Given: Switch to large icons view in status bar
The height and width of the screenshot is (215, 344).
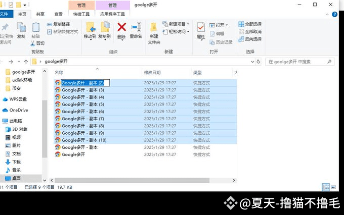Looking at the screenshot, I should pyautogui.click(x=335, y=187).
